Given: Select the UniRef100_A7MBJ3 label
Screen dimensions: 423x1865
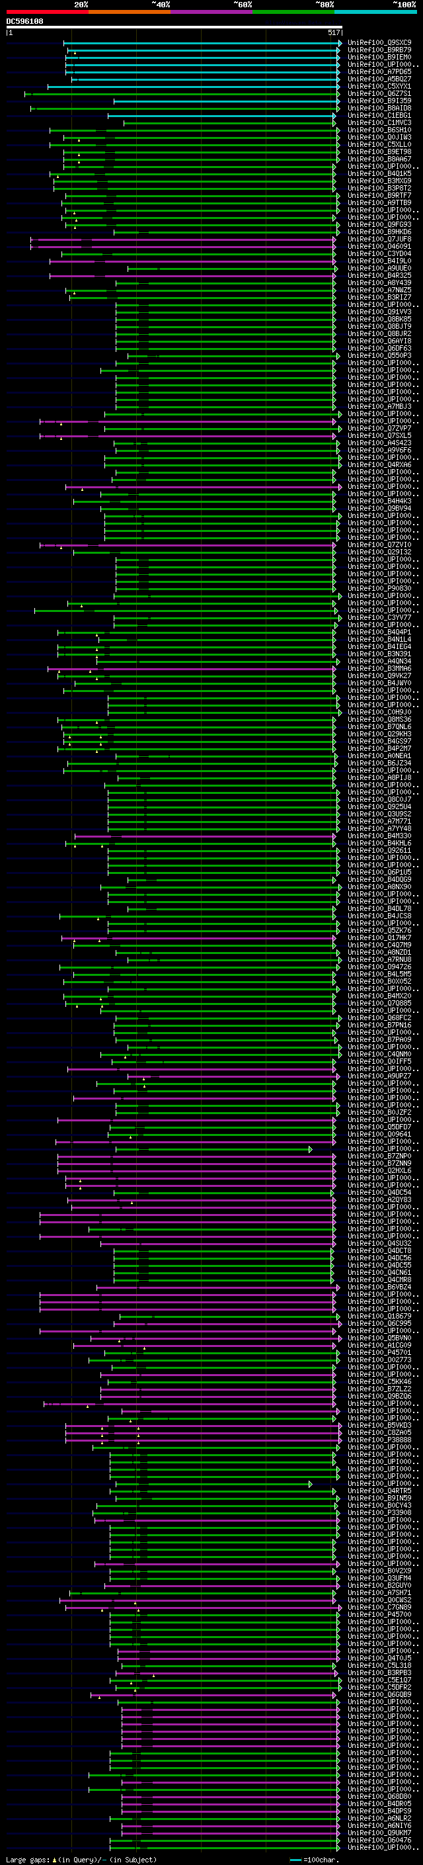Looking at the screenshot, I should (379, 407).
